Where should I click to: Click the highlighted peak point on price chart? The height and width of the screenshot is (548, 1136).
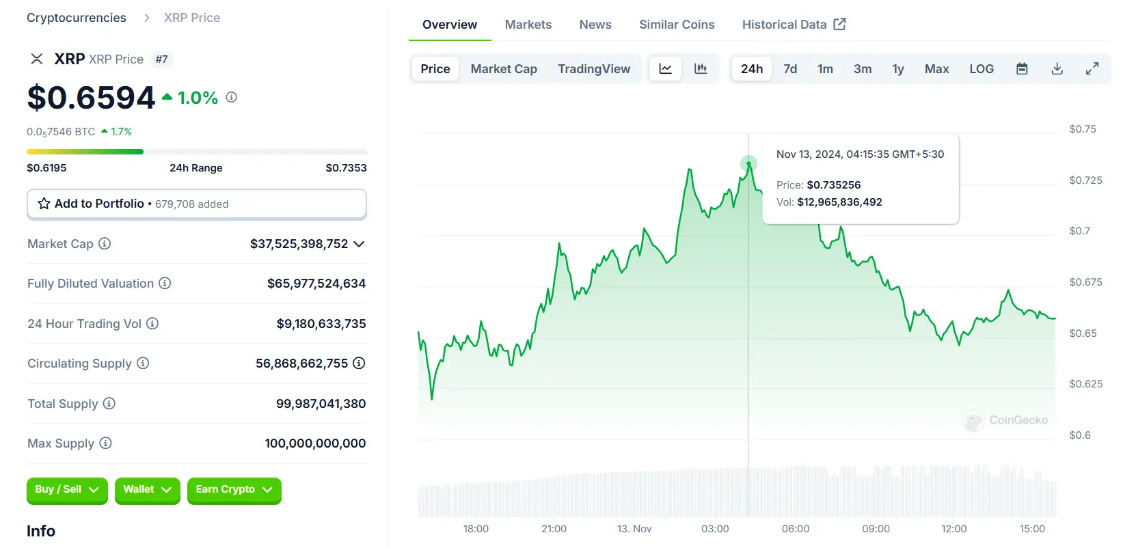pyautogui.click(x=748, y=163)
